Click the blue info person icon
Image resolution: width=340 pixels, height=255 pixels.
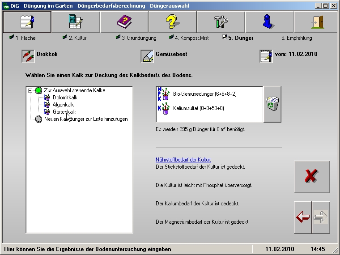[269, 22]
